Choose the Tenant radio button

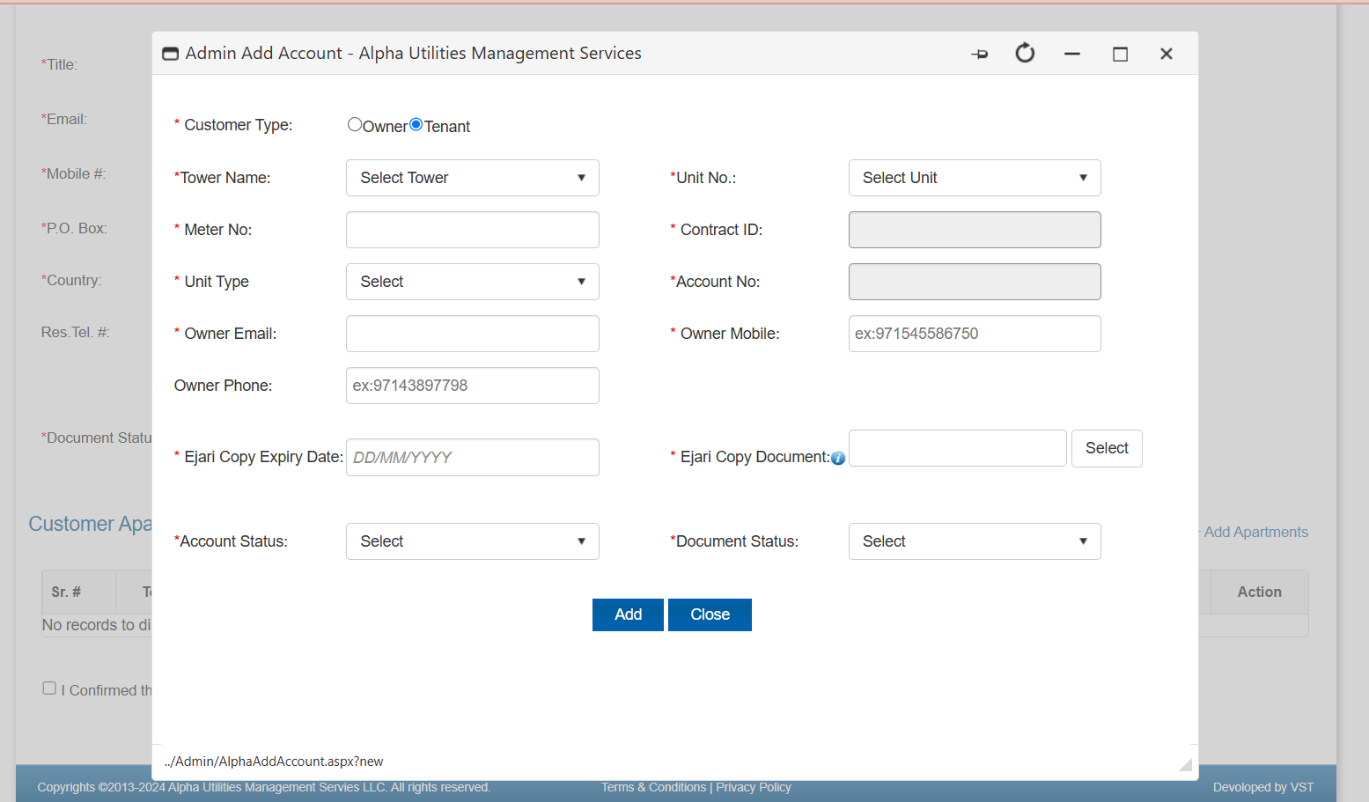point(416,125)
